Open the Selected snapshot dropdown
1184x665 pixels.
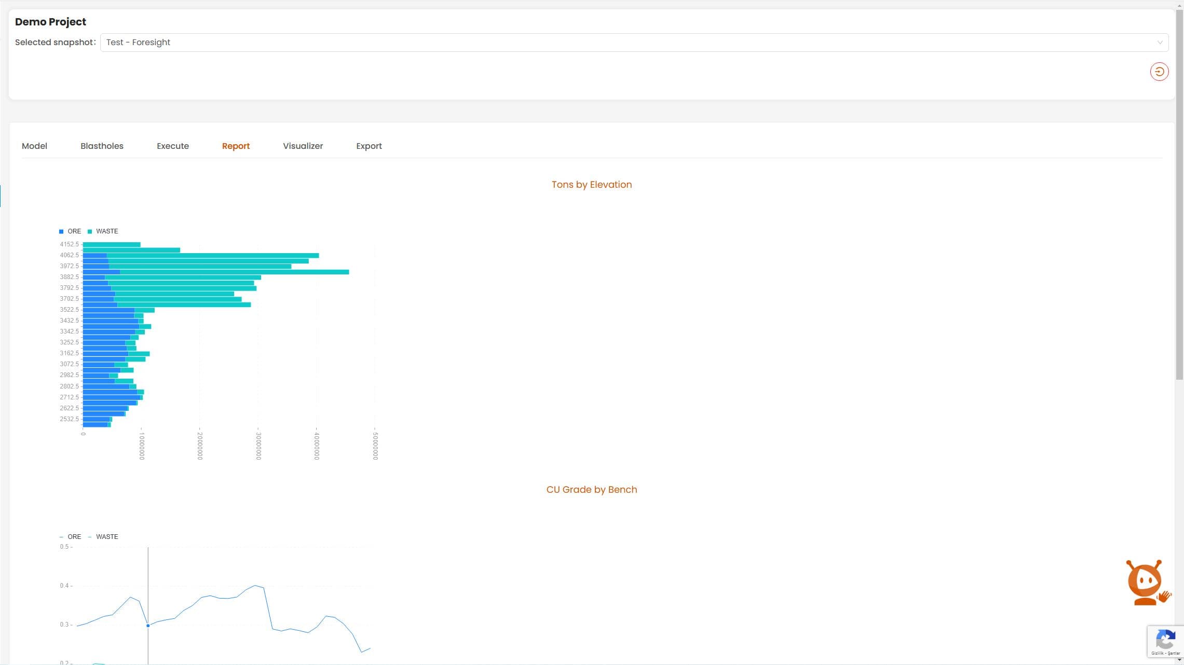point(634,43)
